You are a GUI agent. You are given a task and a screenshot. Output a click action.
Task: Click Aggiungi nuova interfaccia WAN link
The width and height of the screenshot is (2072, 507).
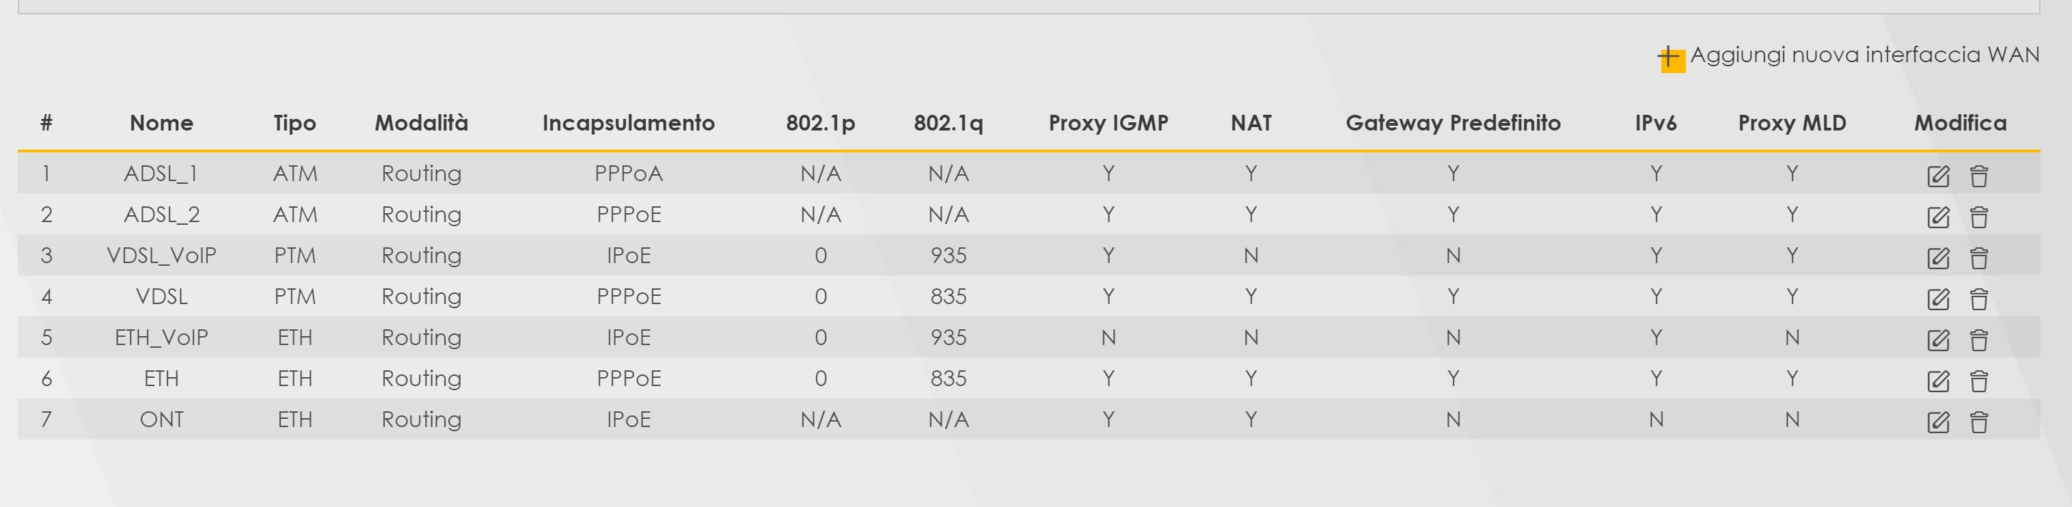pos(1864,55)
